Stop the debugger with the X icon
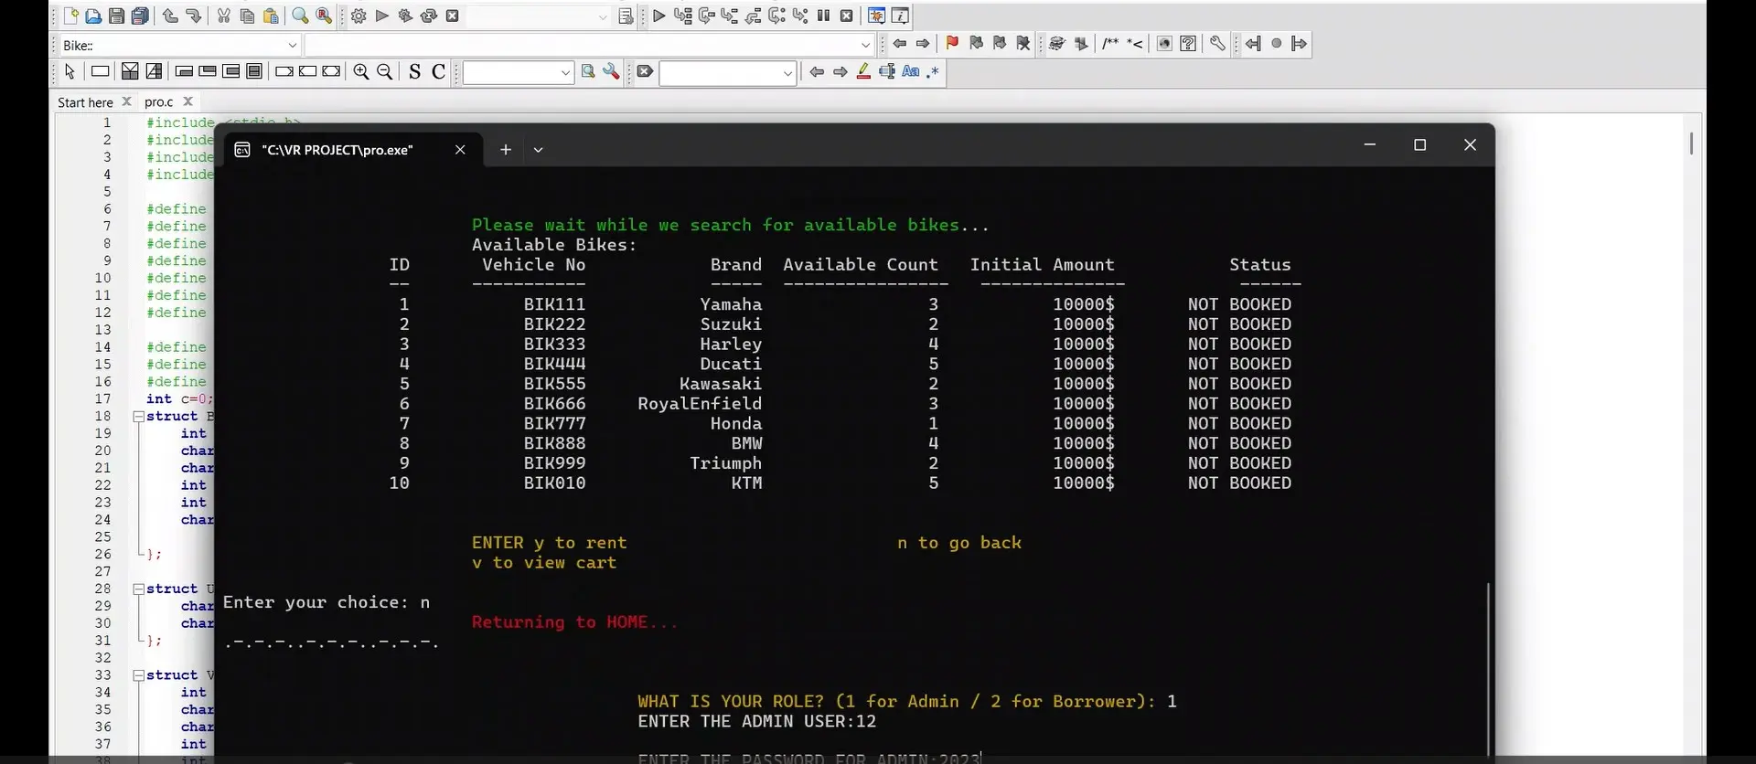Screen dimensions: 1756x764 (x=847, y=16)
